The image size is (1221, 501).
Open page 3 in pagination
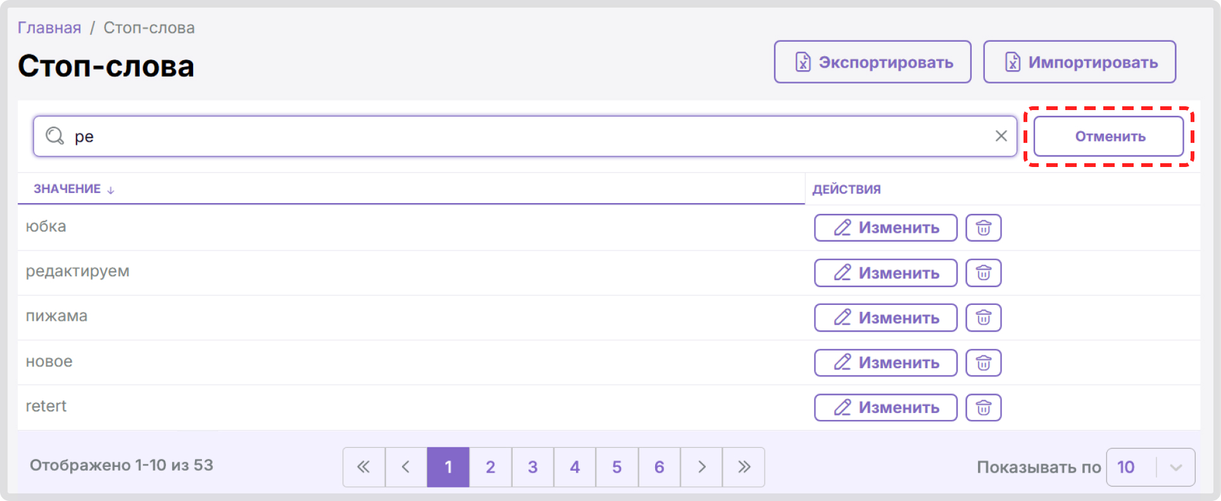pos(532,467)
